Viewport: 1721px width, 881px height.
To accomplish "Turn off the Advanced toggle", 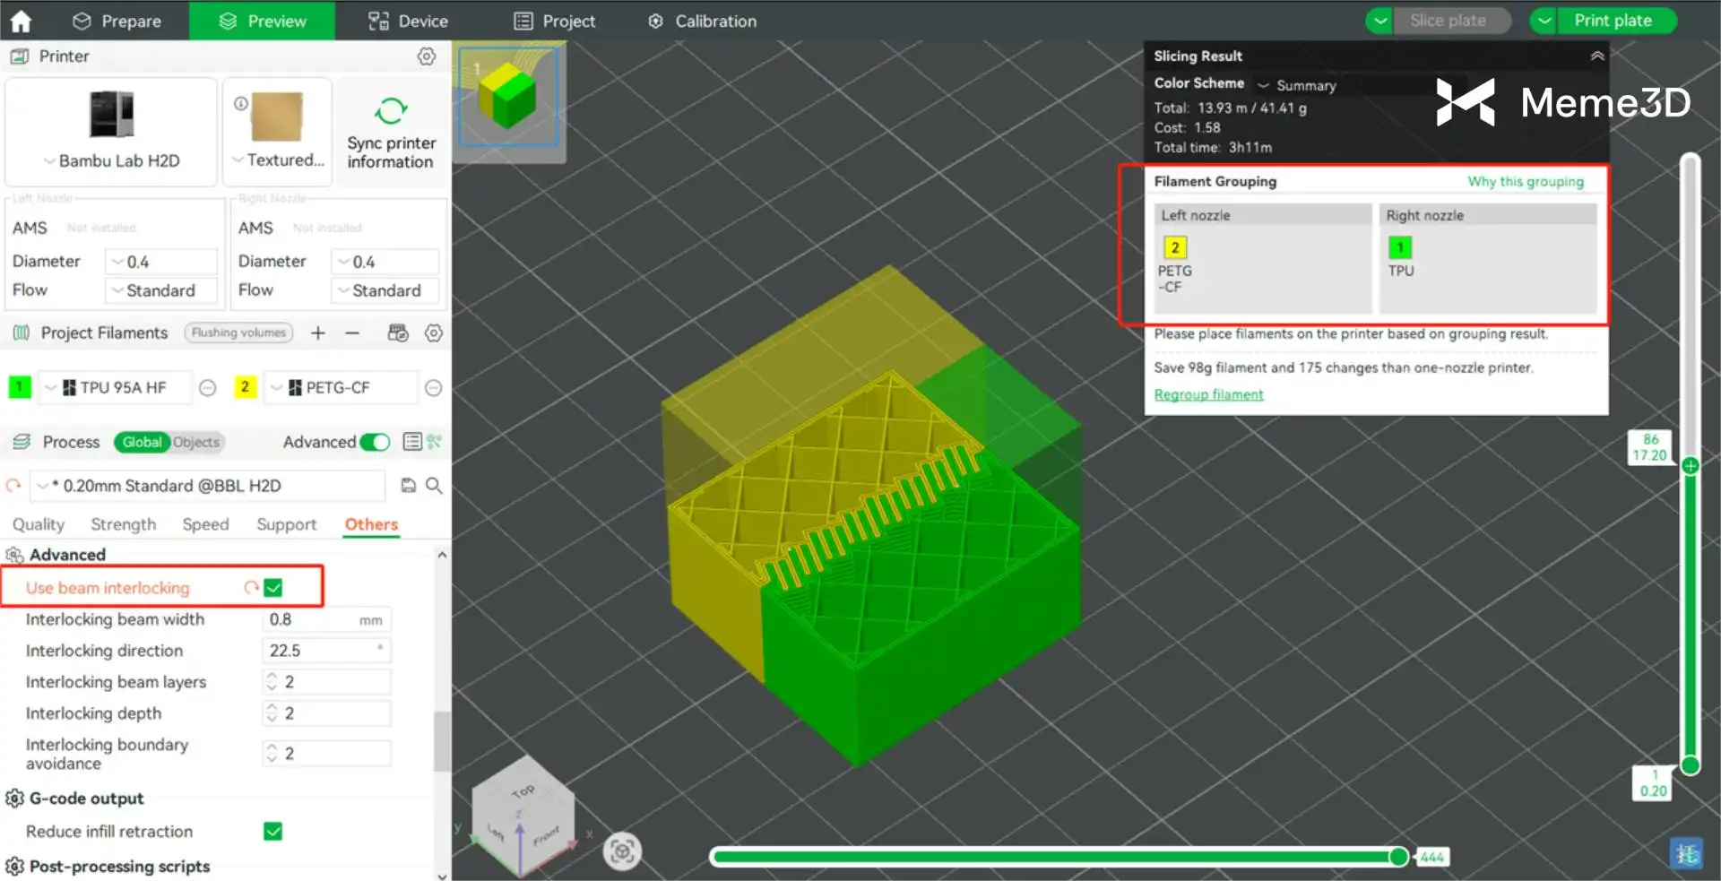I will click(375, 442).
